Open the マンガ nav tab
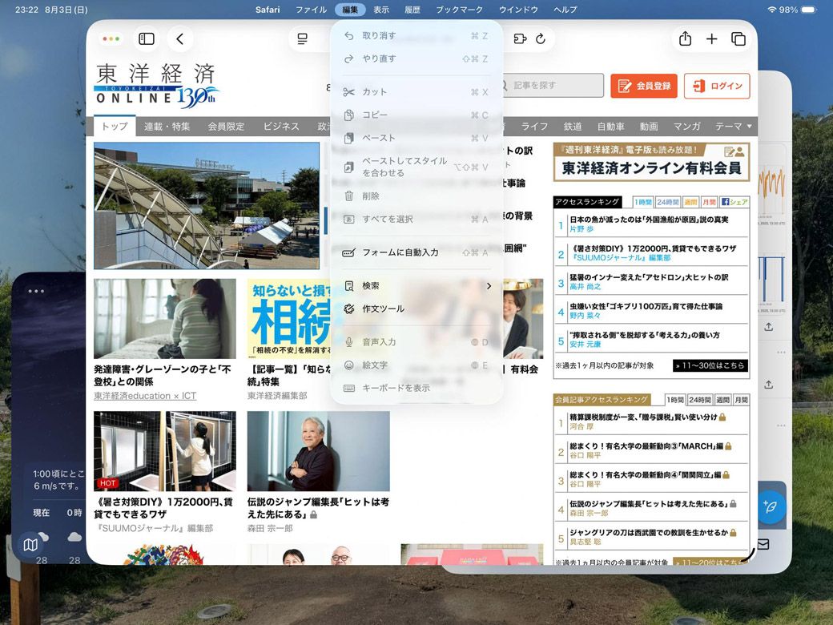Viewport: 833px width, 625px height. pyautogui.click(x=687, y=127)
